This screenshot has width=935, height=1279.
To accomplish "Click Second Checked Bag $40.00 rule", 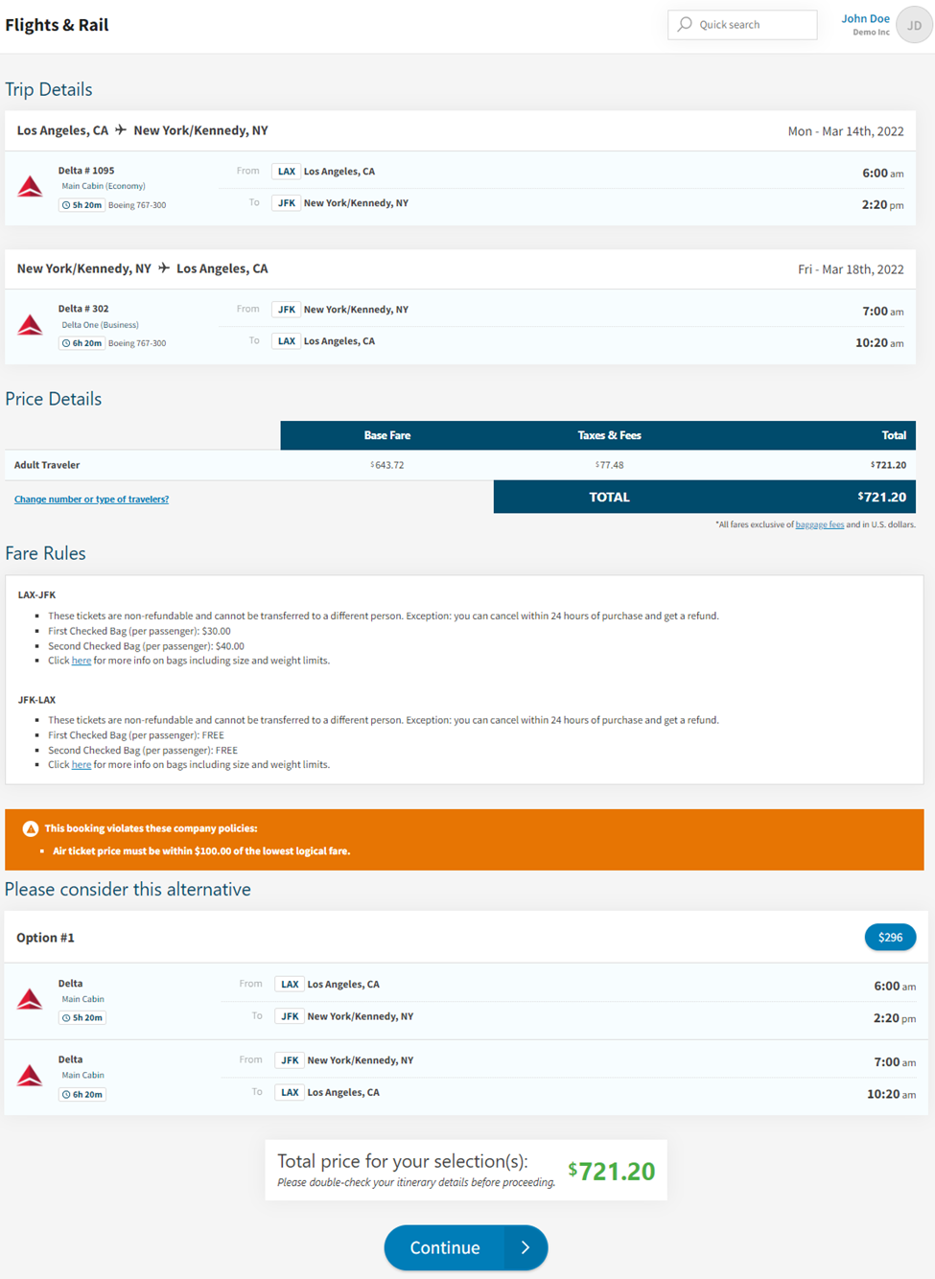I will (146, 646).
